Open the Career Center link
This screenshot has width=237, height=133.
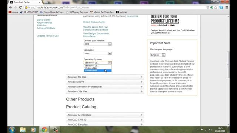(x=44, y=20)
